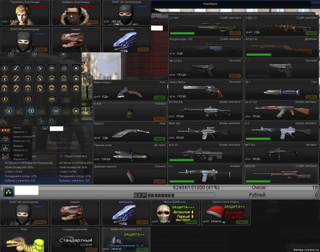
Task: Choose the Парные ножи dual knives
Action: [130, 153]
